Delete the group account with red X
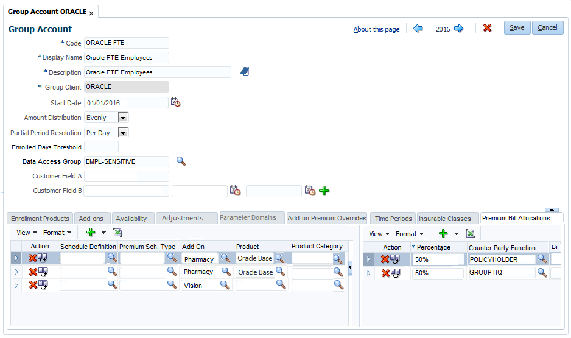The height and width of the screenshot is (338, 571). pos(487,28)
